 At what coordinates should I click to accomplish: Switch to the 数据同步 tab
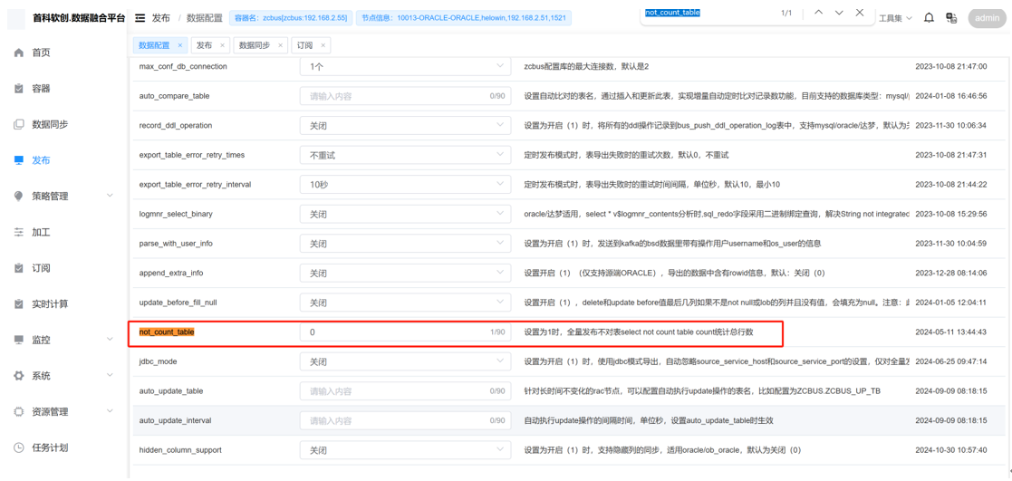[254, 45]
